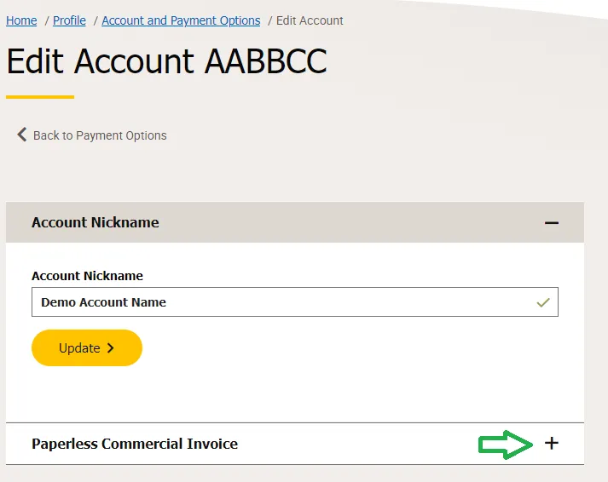Click the green outlined arrow pointing right
Image resolution: width=608 pixels, height=482 pixels.
(507, 444)
